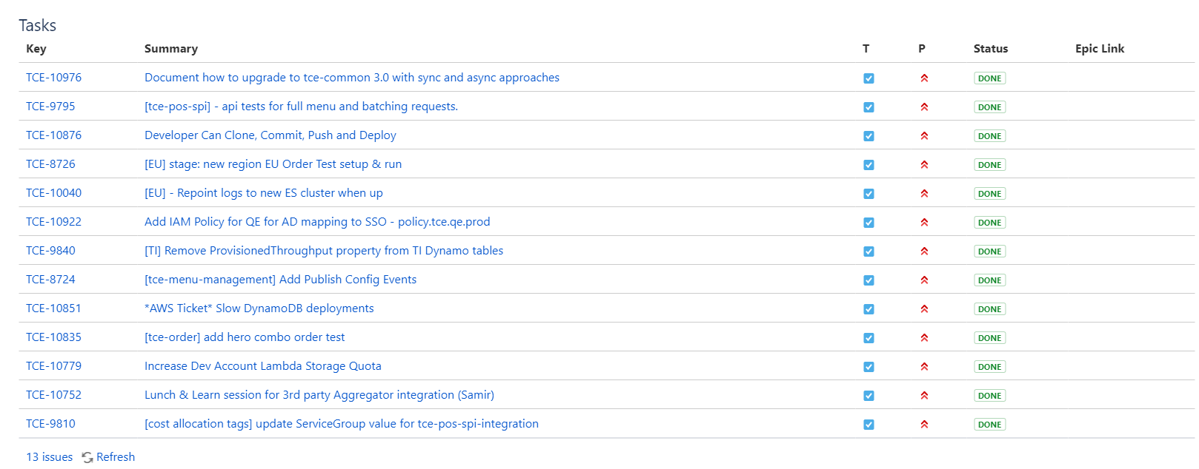Open the 'Lunch & Learn session' summary link

click(x=319, y=395)
